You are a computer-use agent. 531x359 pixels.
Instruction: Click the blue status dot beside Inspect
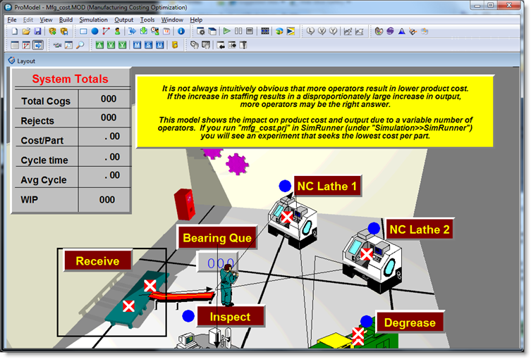tap(188, 316)
